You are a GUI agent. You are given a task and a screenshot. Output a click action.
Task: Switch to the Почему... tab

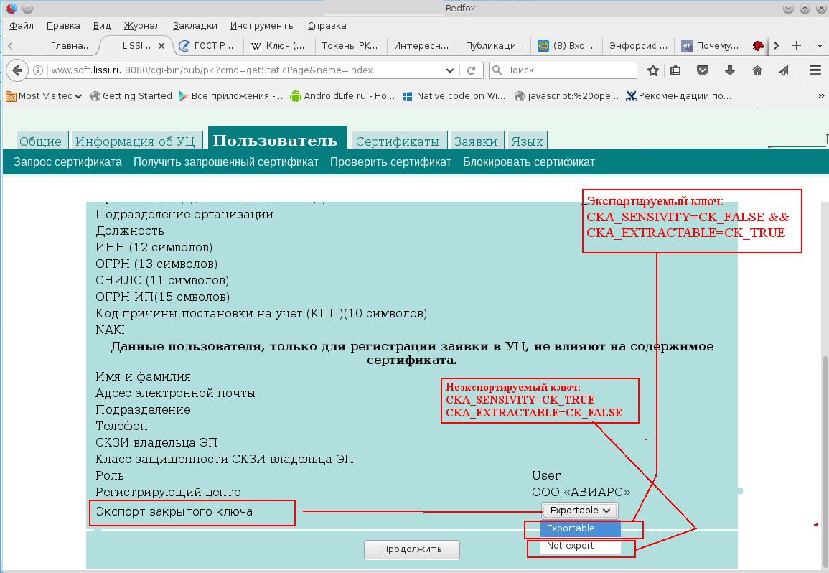coord(710,46)
